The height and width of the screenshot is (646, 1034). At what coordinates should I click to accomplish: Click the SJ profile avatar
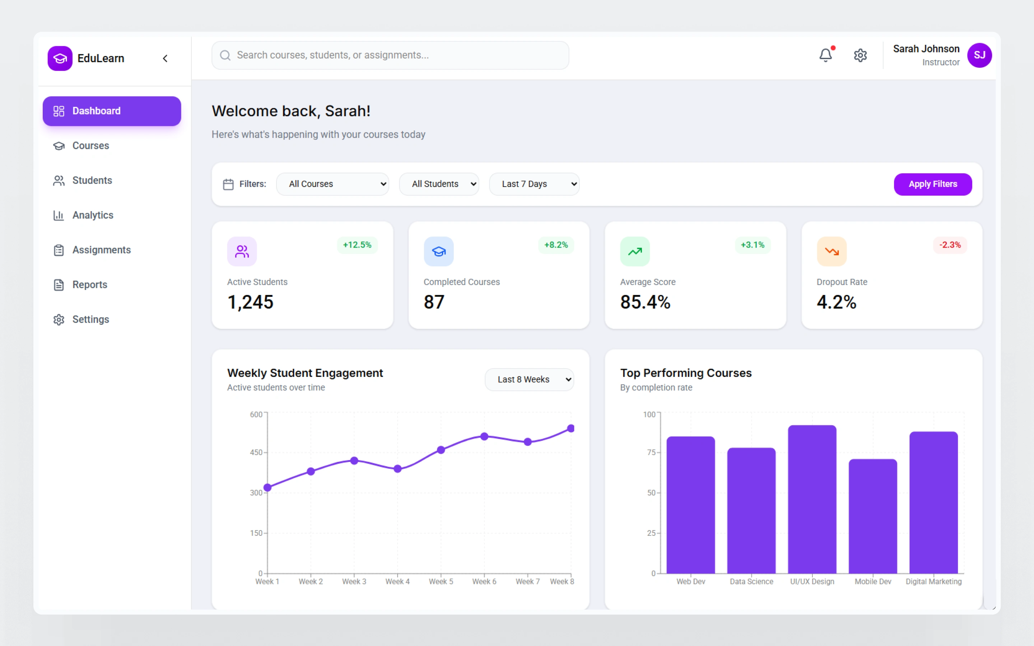(x=979, y=55)
